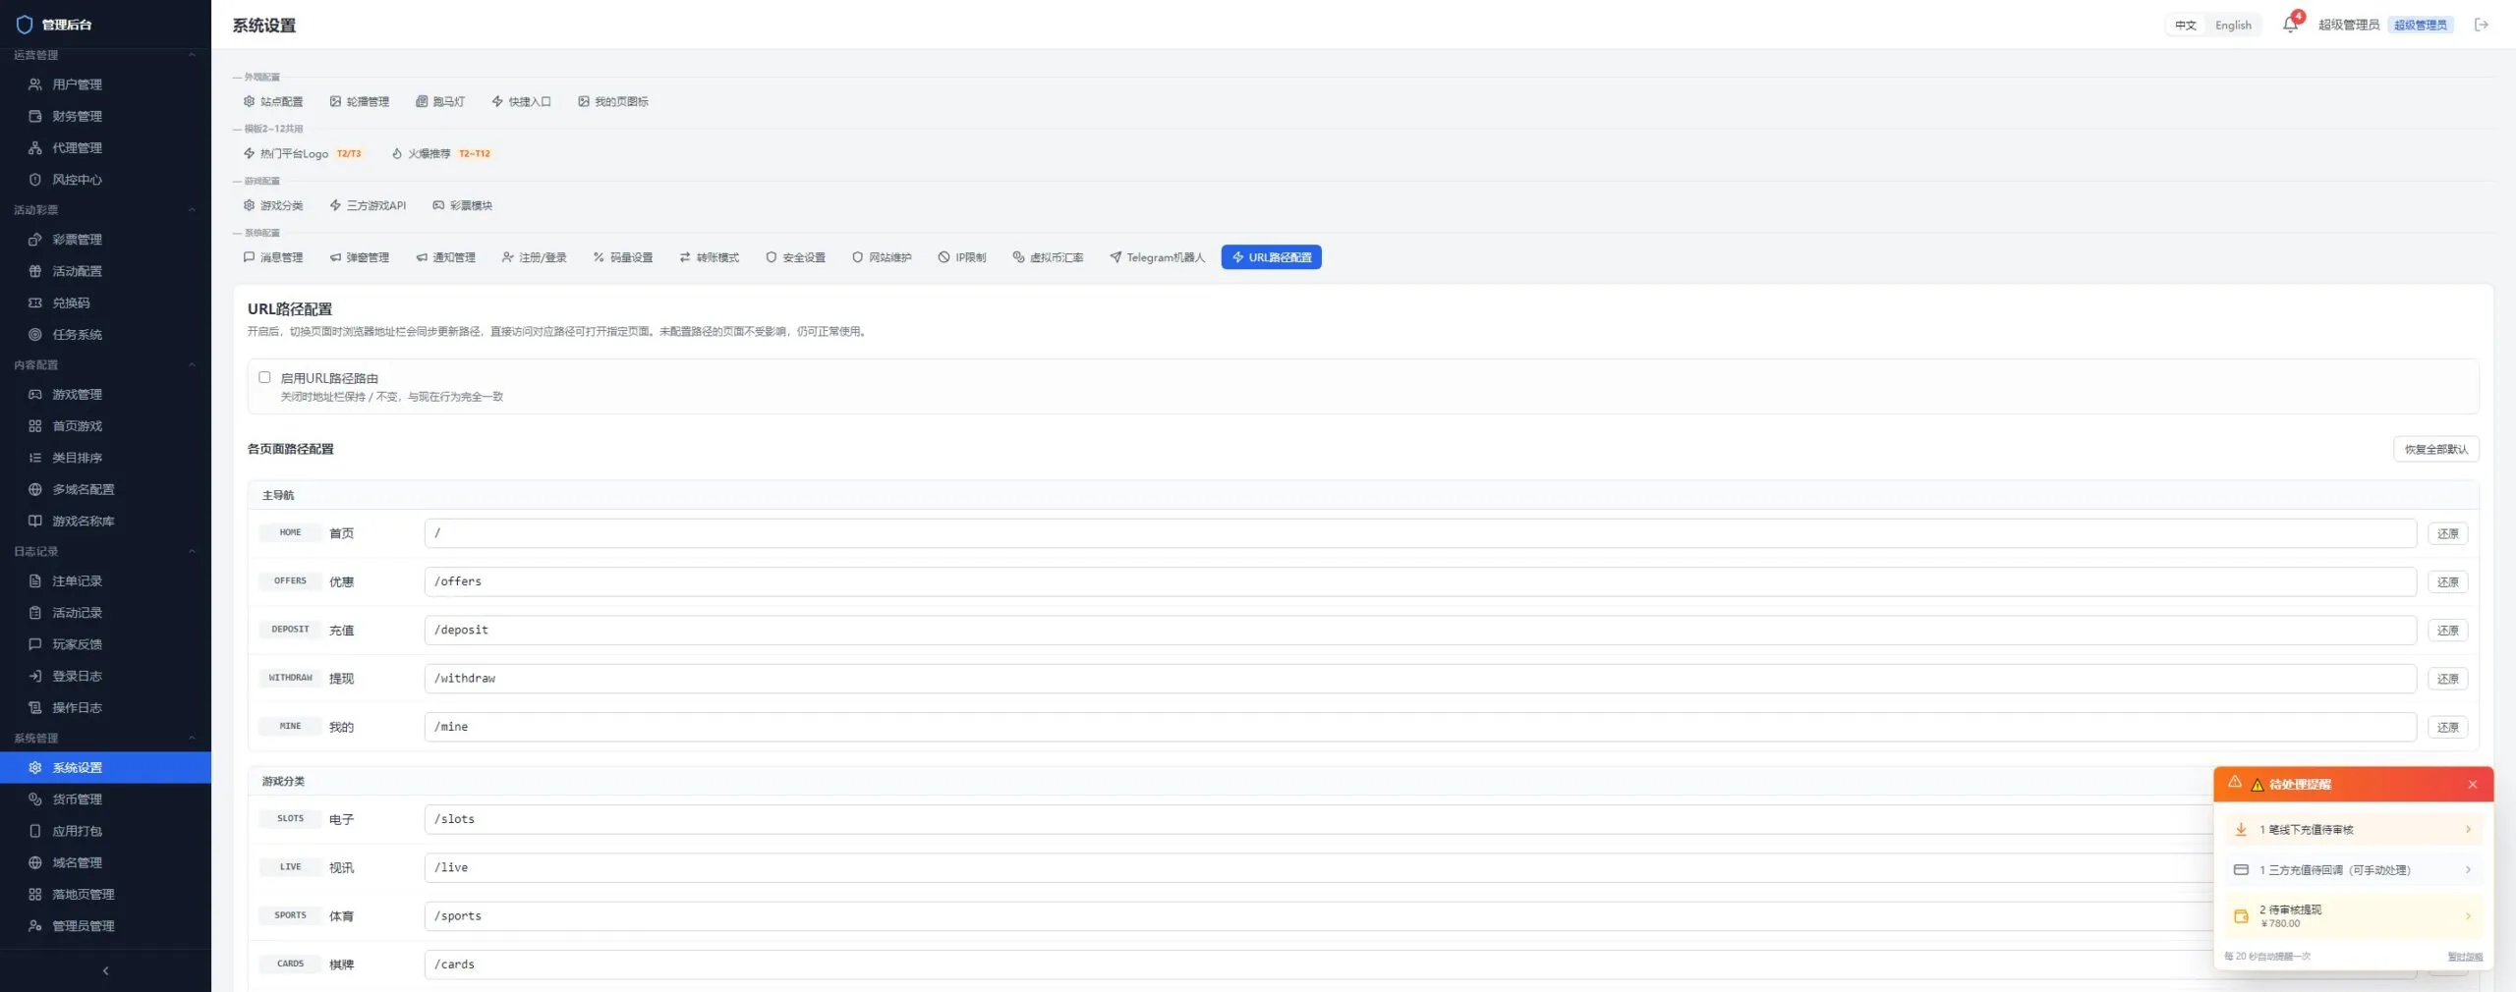Click the notification bell icon
Screen dimensions: 2516x992
(x=2290, y=25)
